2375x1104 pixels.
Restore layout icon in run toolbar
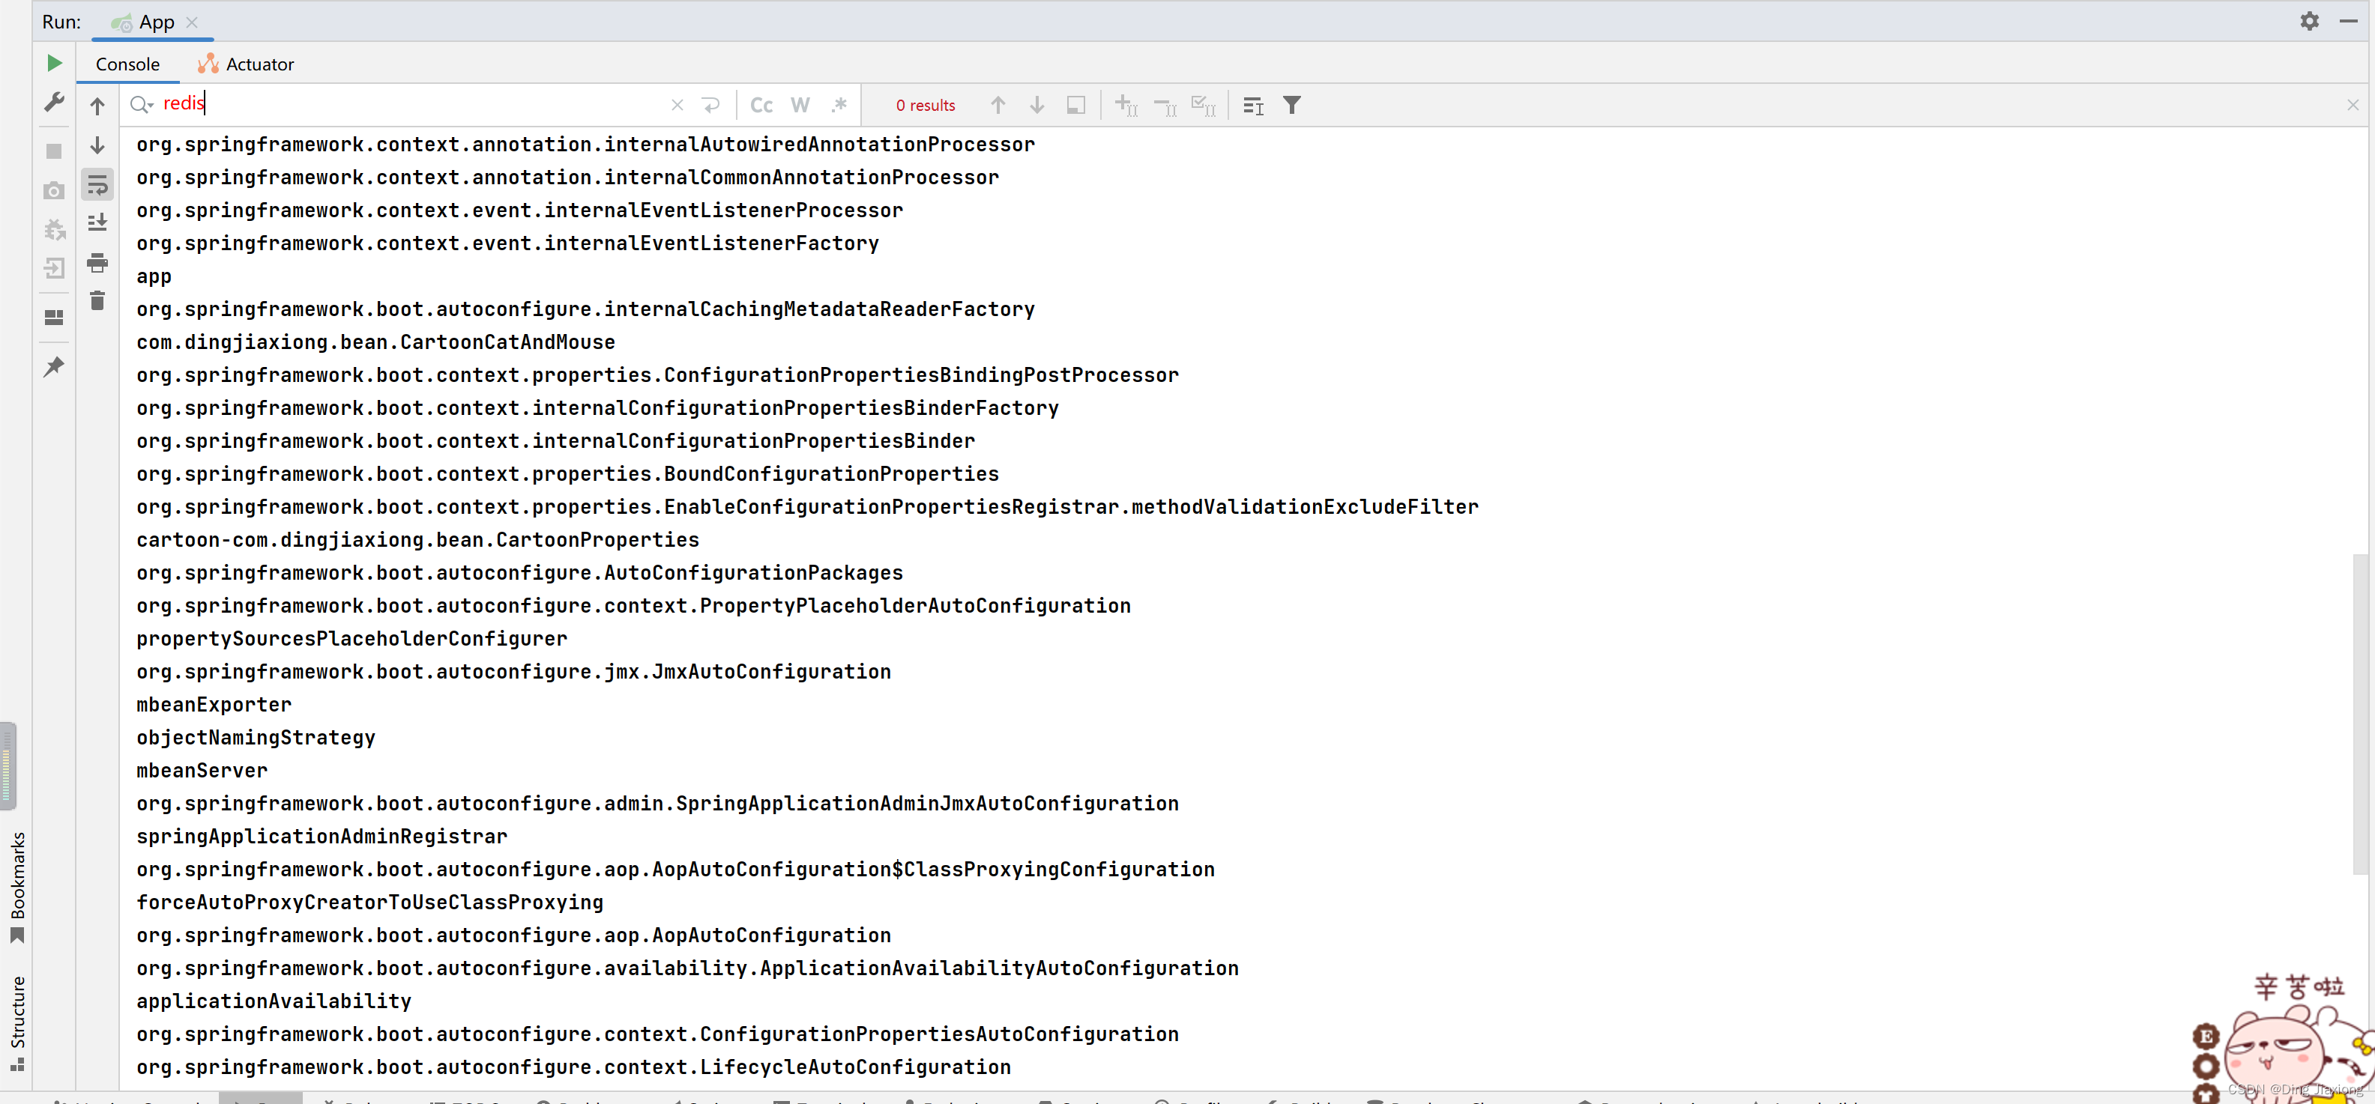55,317
